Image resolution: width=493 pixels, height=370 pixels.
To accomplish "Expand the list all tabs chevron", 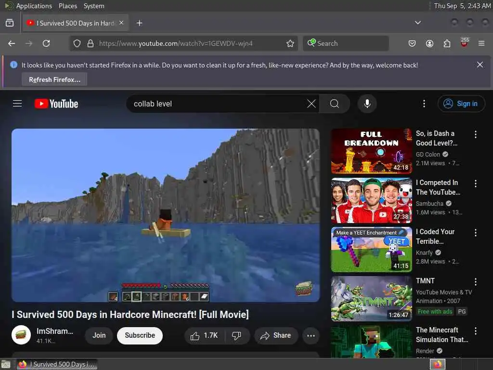I will (417, 23).
